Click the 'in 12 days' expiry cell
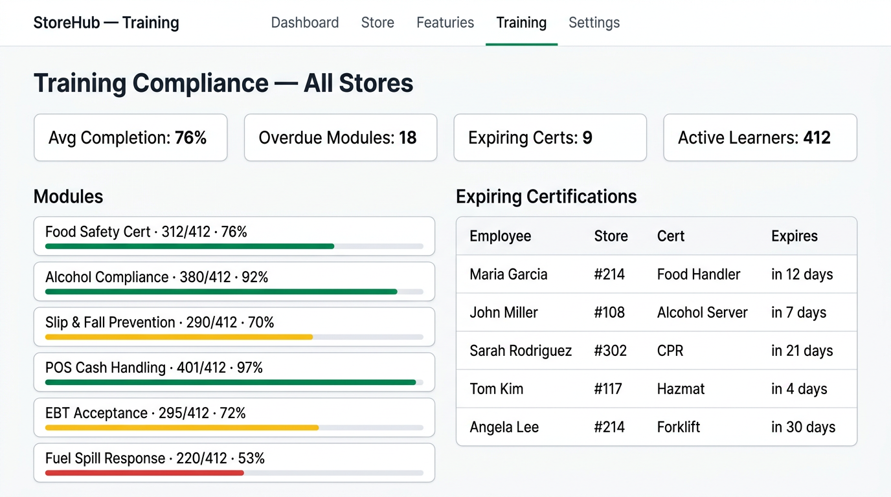 tap(802, 274)
